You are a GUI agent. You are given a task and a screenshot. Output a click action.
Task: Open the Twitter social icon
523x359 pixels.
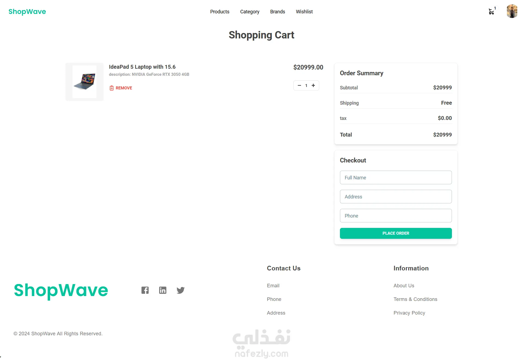180,290
